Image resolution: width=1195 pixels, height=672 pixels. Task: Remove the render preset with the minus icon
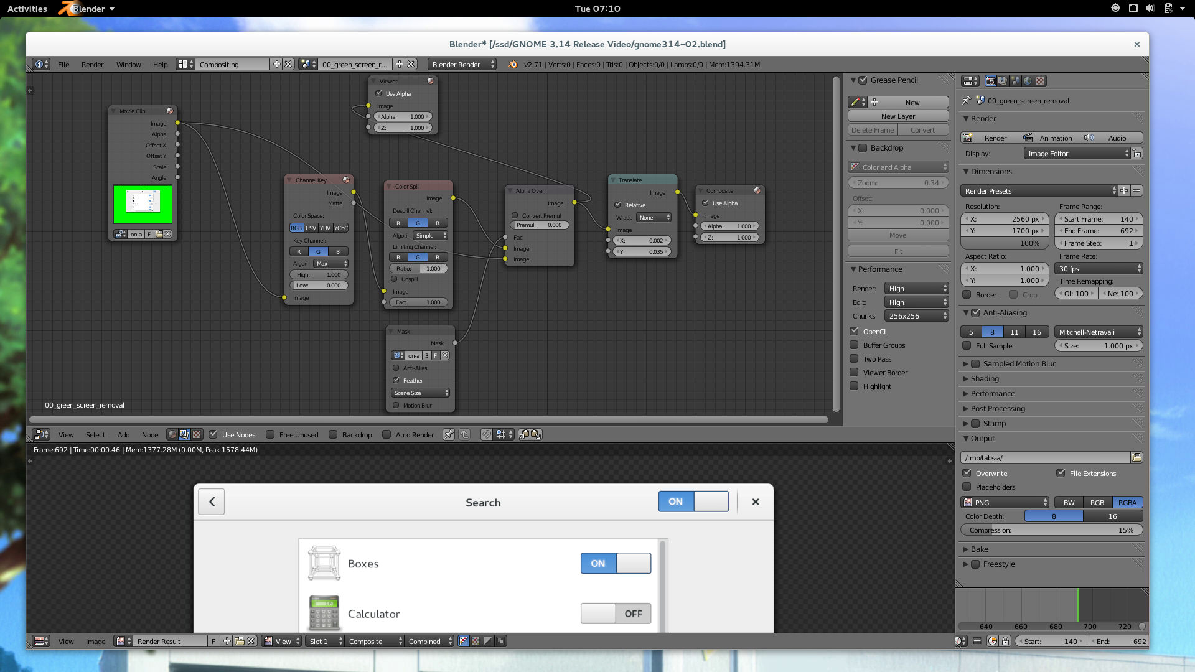[1136, 191]
